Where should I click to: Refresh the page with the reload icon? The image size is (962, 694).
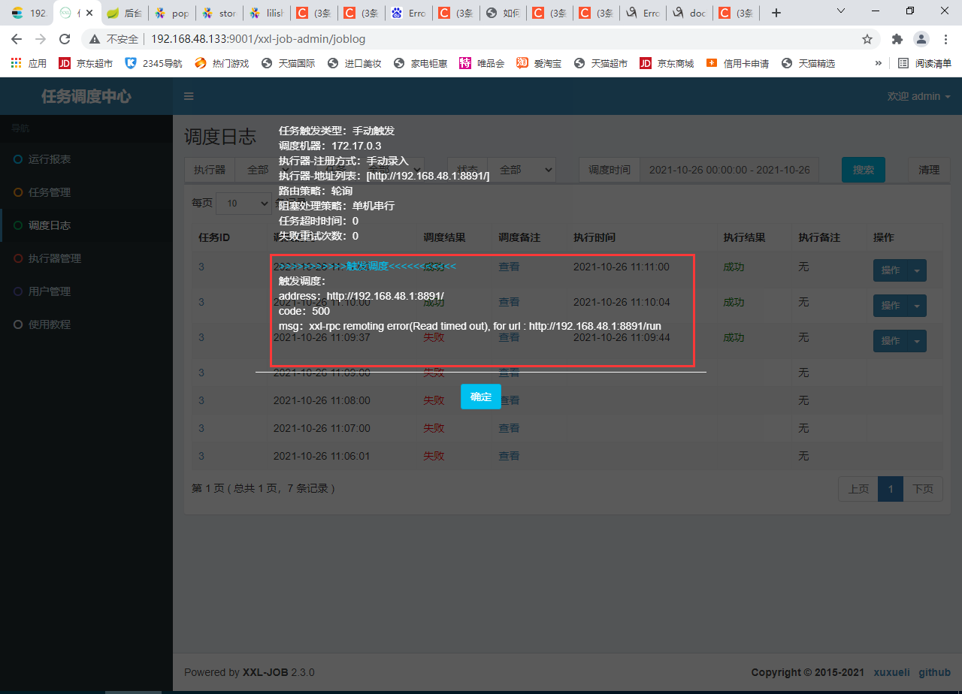[x=64, y=39]
